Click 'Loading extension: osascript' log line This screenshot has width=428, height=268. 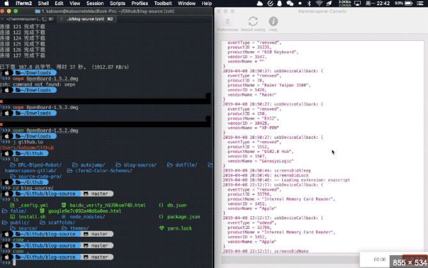coord(287,180)
